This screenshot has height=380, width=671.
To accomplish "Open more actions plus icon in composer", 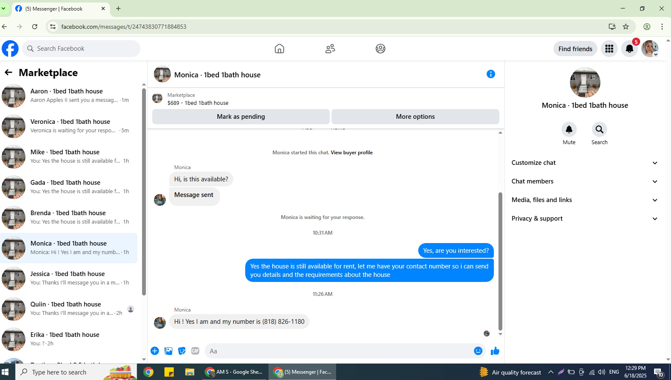I will [155, 351].
